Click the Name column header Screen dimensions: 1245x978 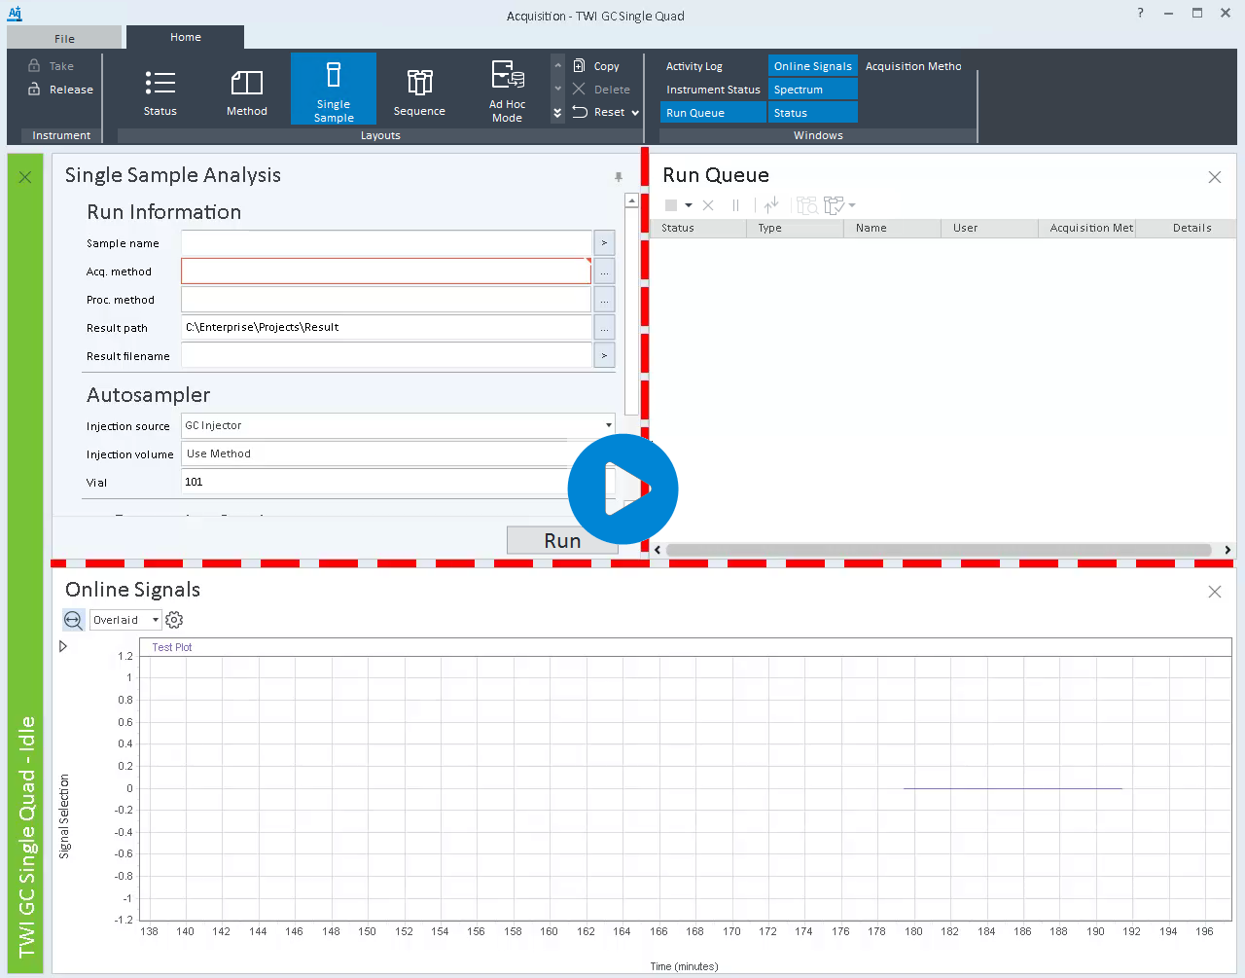tap(892, 228)
